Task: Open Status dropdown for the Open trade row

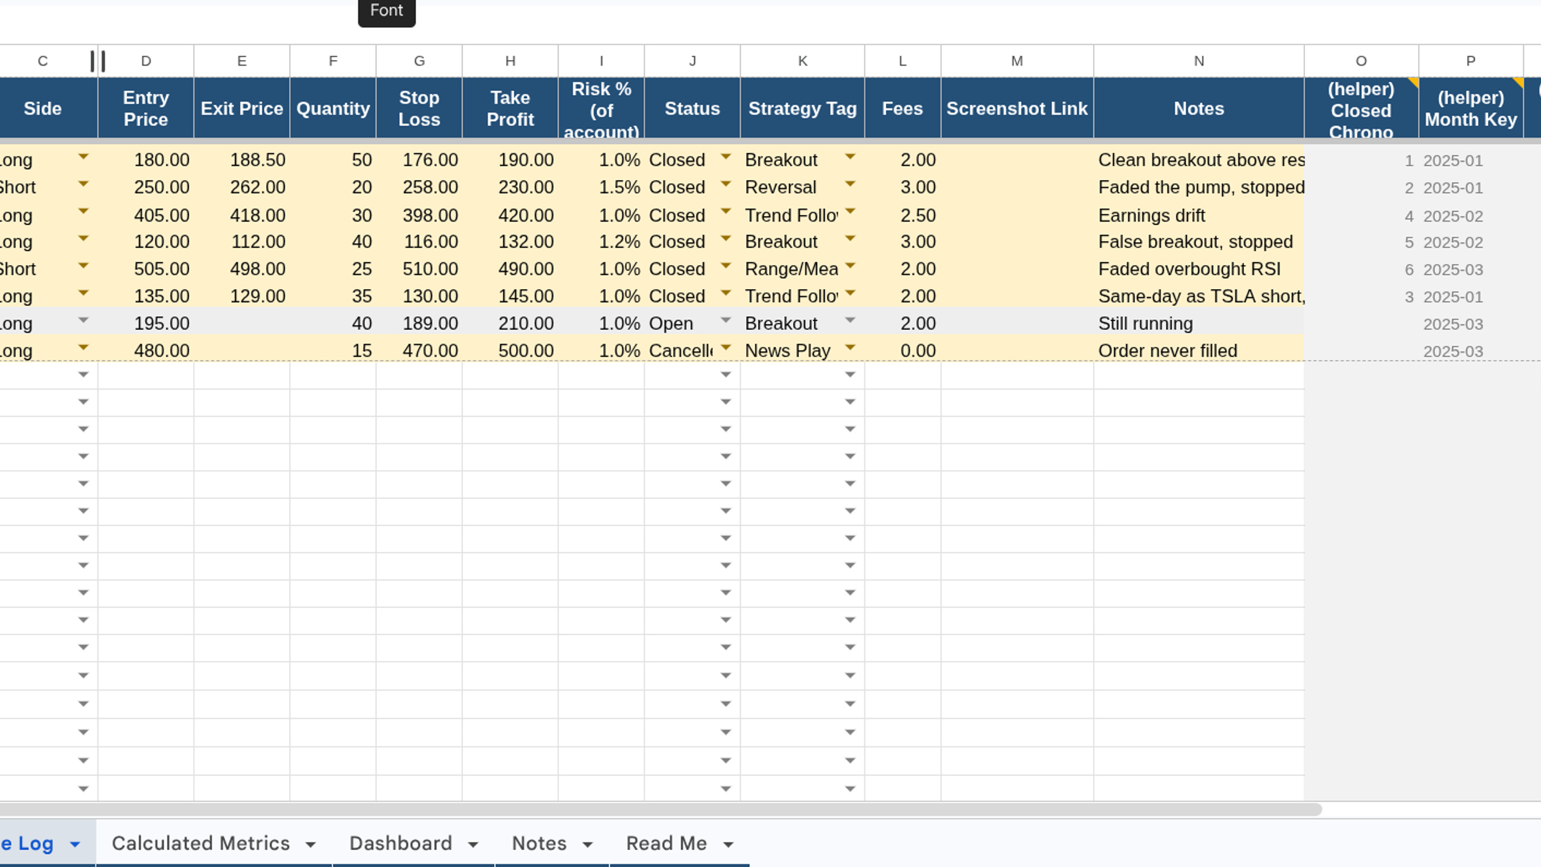Action: (x=726, y=321)
